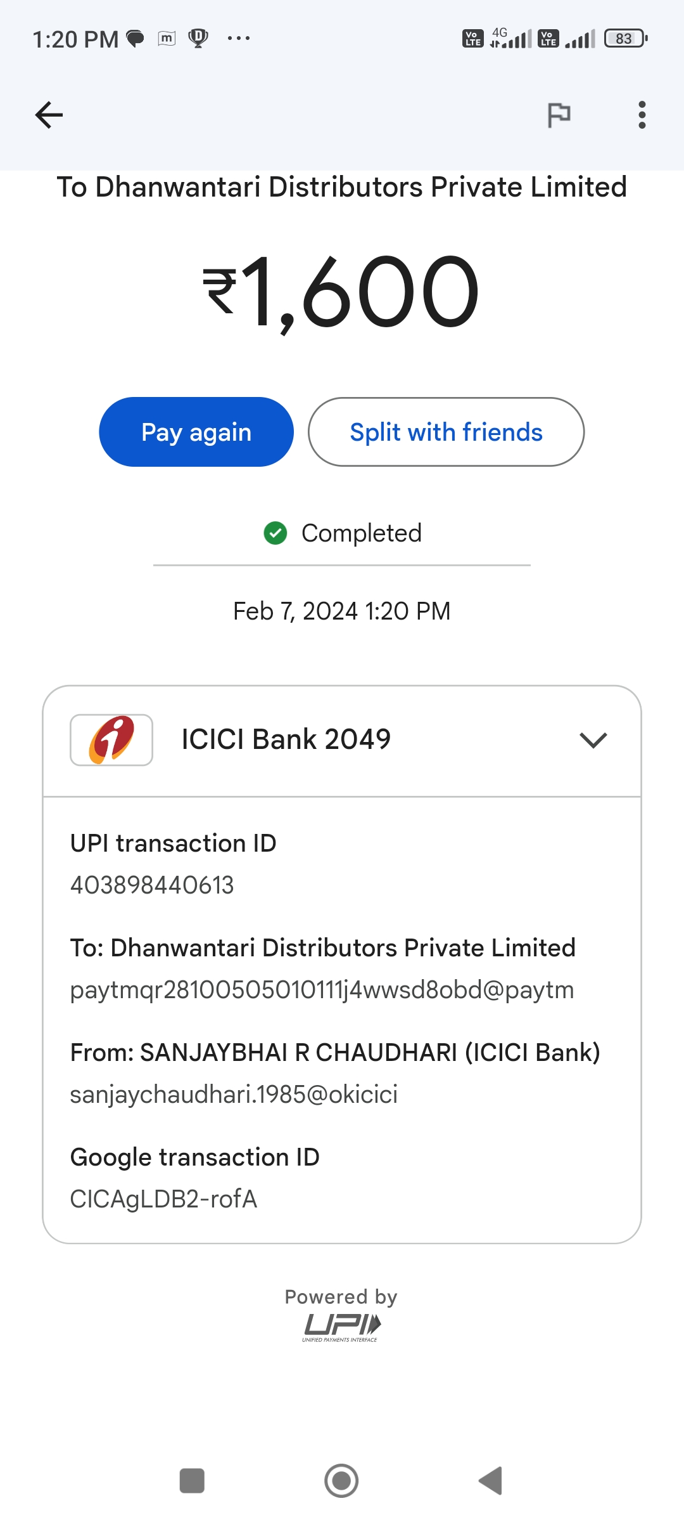Screen dimensions: 684x1522
Task: Tap the UPI logo at bottom
Action: 341,1327
